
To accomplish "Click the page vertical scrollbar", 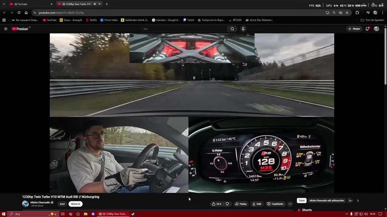I will point(385,56).
